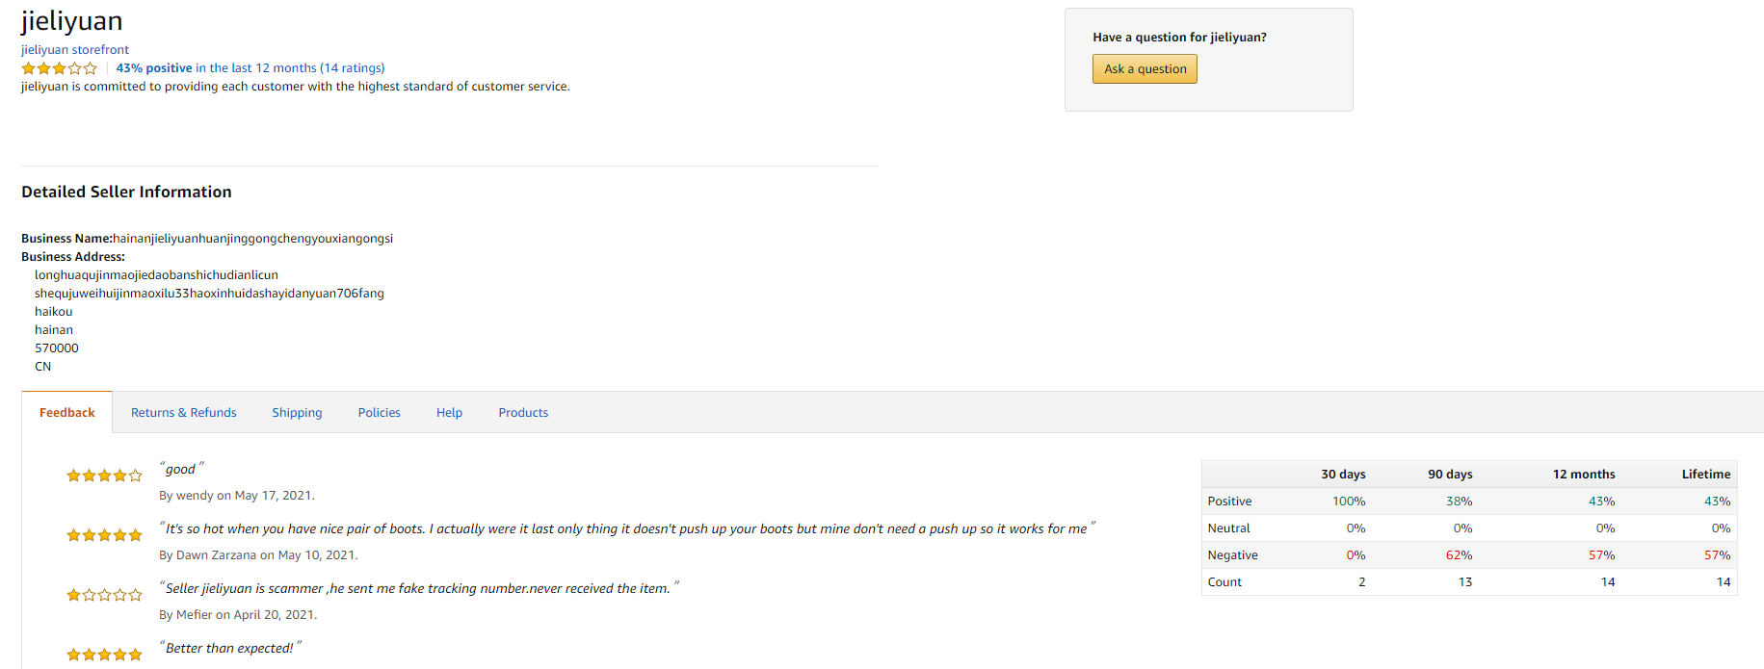Select the Help tab
The width and height of the screenshot is (1764, 669).
pyautogui.click(x=449, y=413)
